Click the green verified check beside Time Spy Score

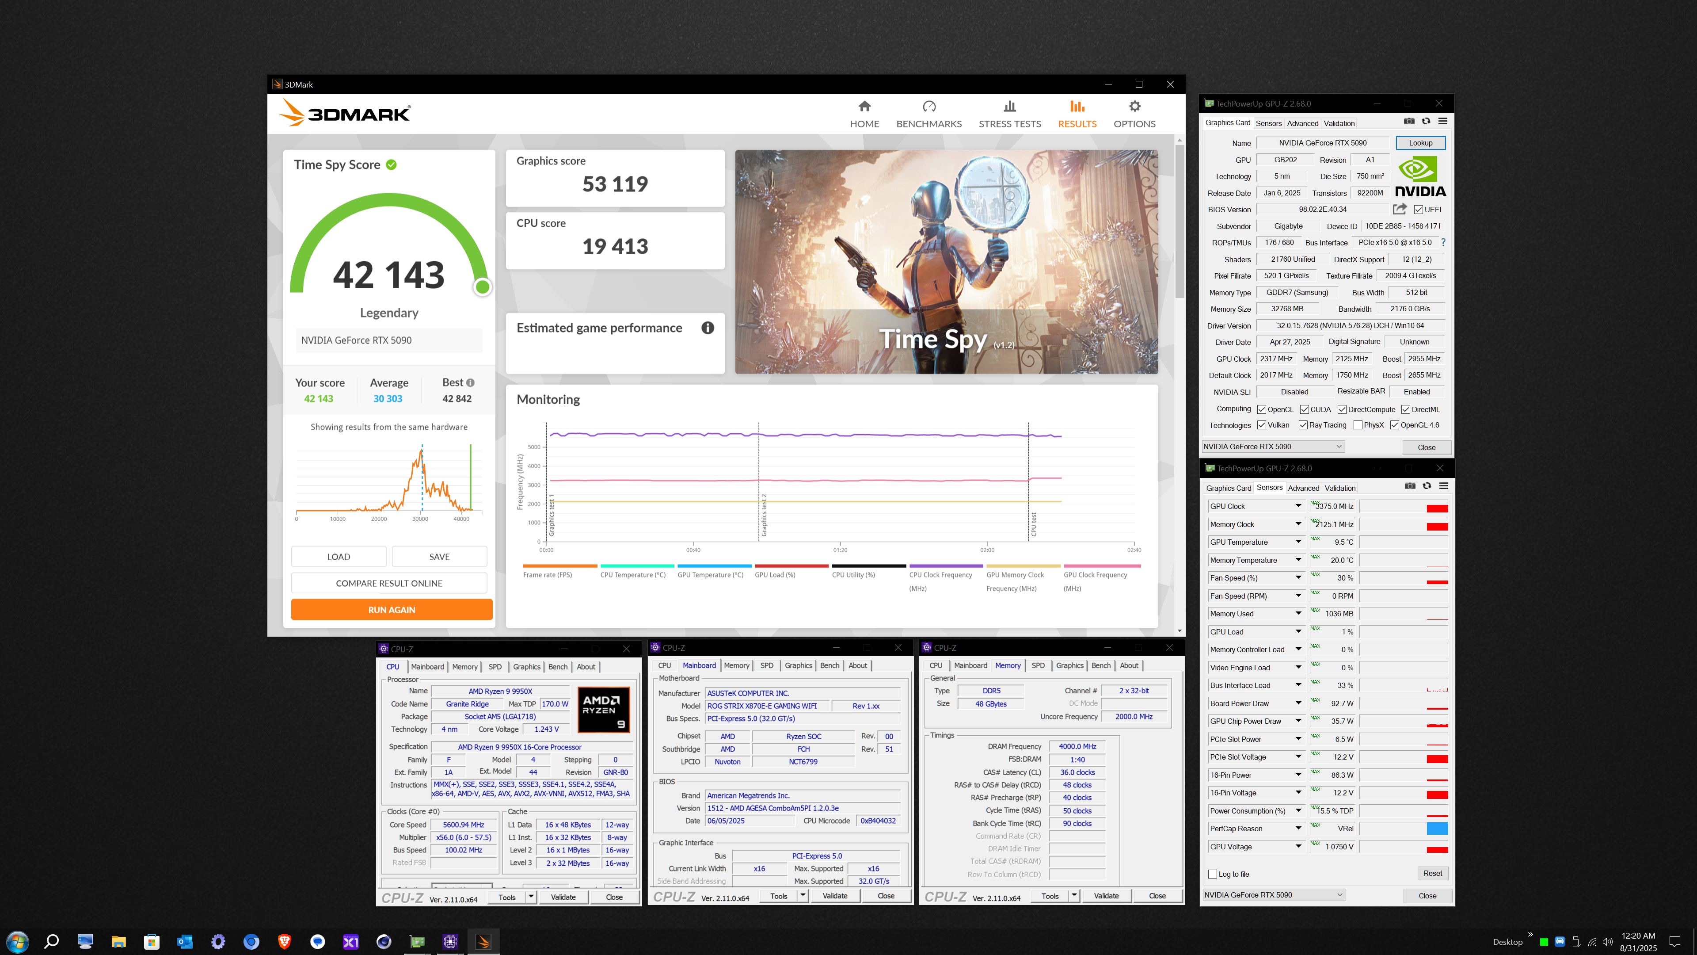point(391,165)
